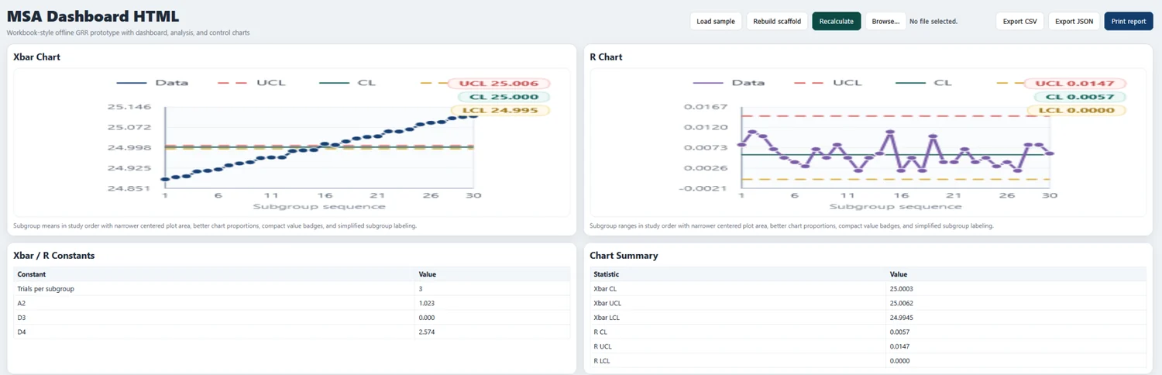The image size is (1162, 375).
Task: Click the UCL 25.006 badge
Action: pos(500,84)
